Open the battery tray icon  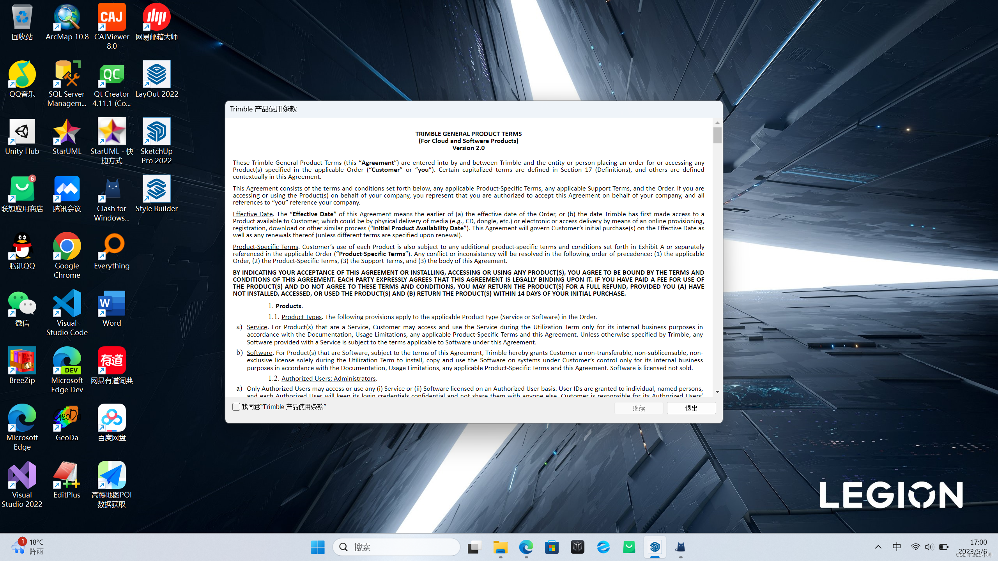pos(943,547)
